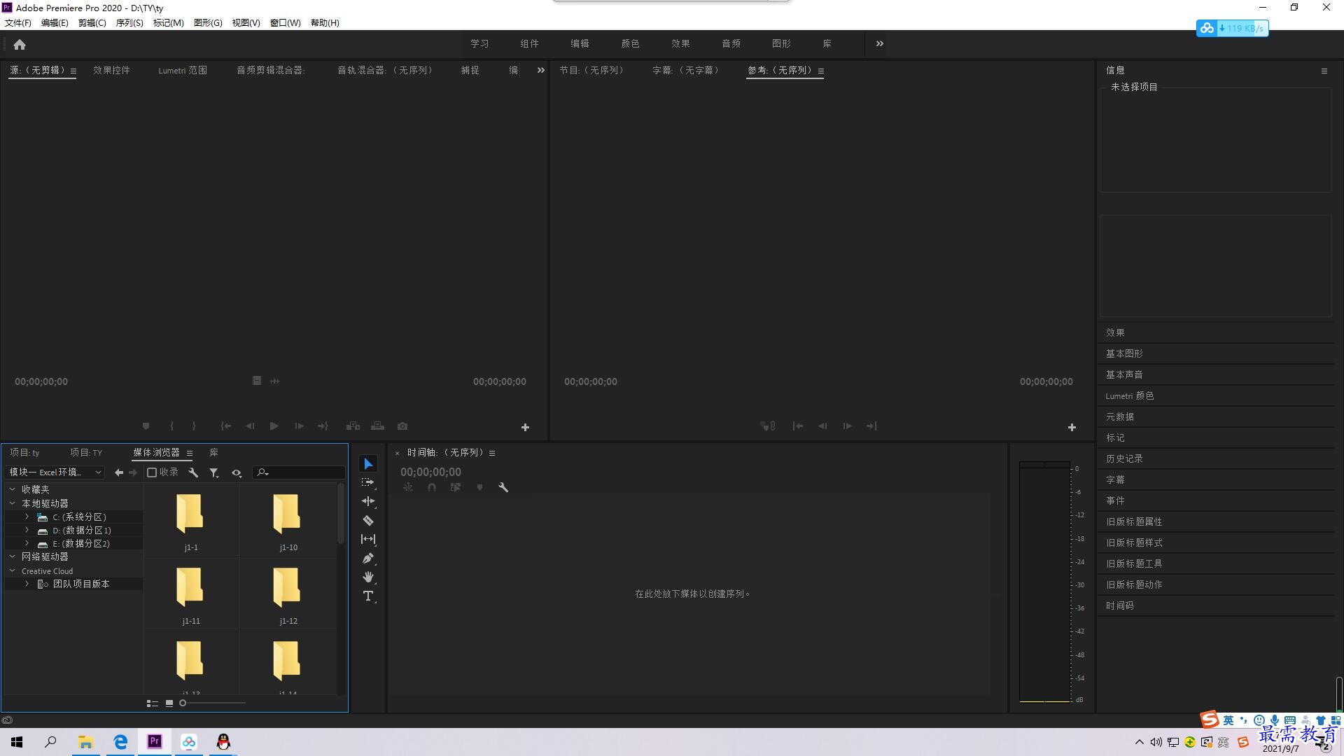
Task: Click the source monitor Insert icon
Action: pyautogui.click(x=353, y=426)
